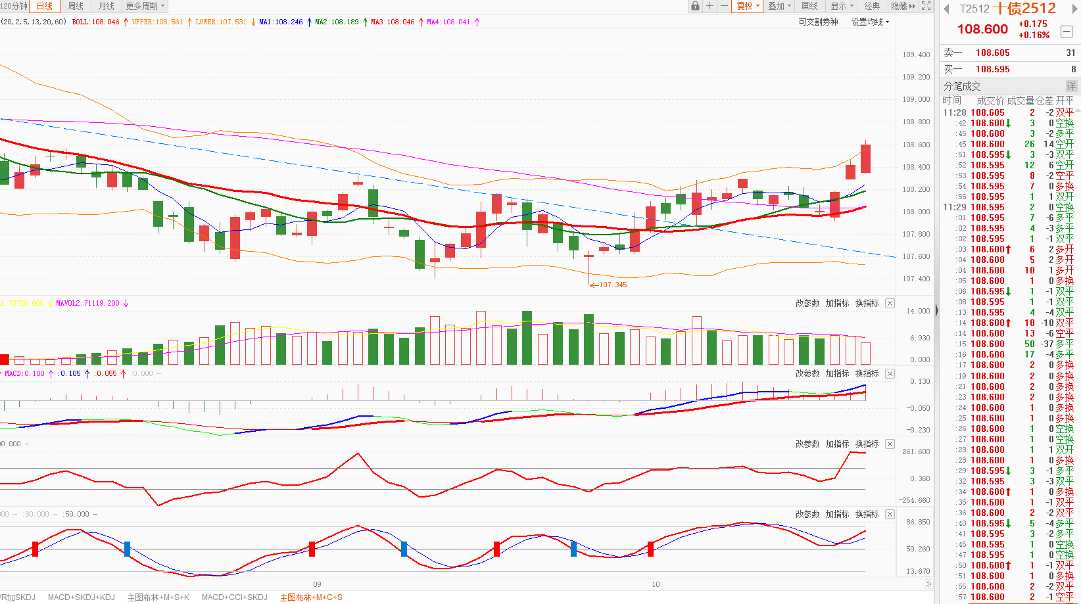
Task: Switch to the 120分钟 period tab
Action: coord(14,6)
